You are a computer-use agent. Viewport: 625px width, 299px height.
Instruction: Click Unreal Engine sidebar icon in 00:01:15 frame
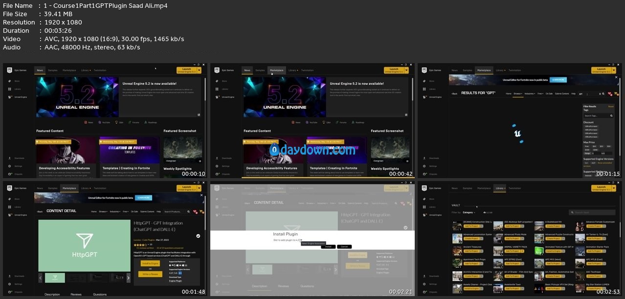coord(424,97)
